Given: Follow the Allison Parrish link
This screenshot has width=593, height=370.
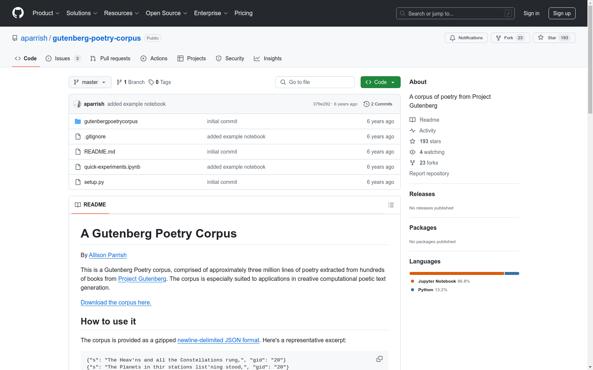Looking at the screenshot, I should click(x=108, y=255).
